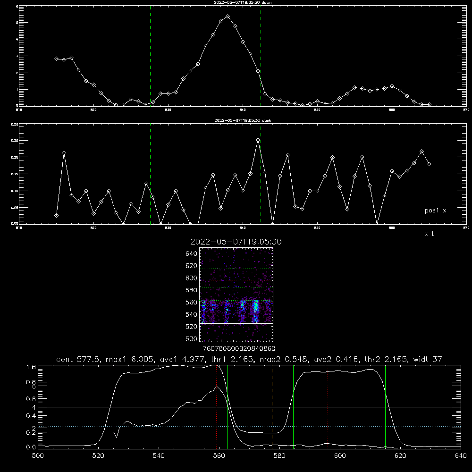
Task: Click x-axis label '560' of the bottom profile plot
Action: [219, 456]
